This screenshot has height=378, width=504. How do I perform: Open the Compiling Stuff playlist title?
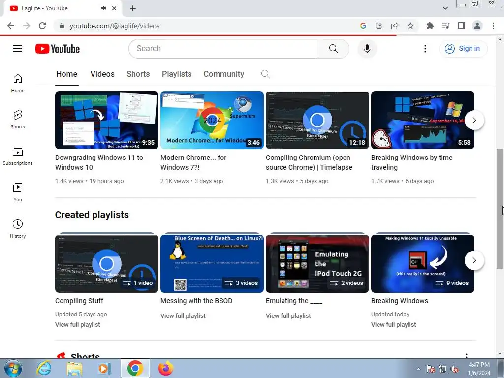tap(79, 301)
